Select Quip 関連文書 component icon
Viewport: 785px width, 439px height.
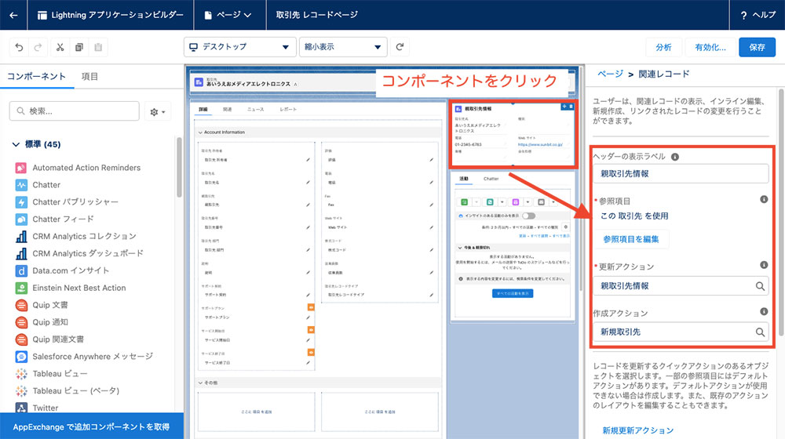click(x=21, y=339)
